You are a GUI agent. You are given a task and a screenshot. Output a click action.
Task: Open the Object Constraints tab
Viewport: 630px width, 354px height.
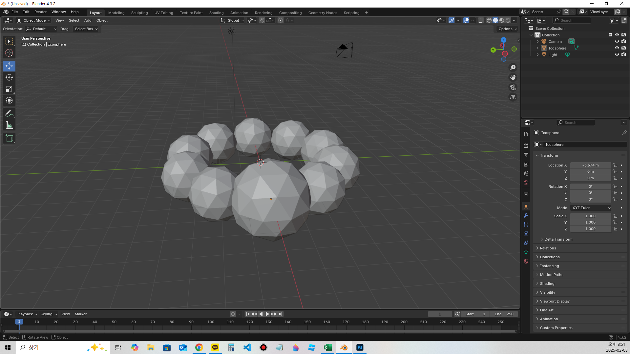coord(526,243)
